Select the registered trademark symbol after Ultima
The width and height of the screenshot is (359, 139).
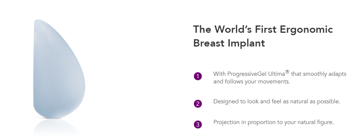[x=287, y=72]
